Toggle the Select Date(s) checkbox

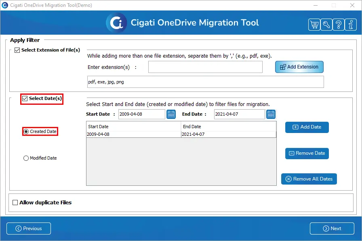tap(25, 99)
